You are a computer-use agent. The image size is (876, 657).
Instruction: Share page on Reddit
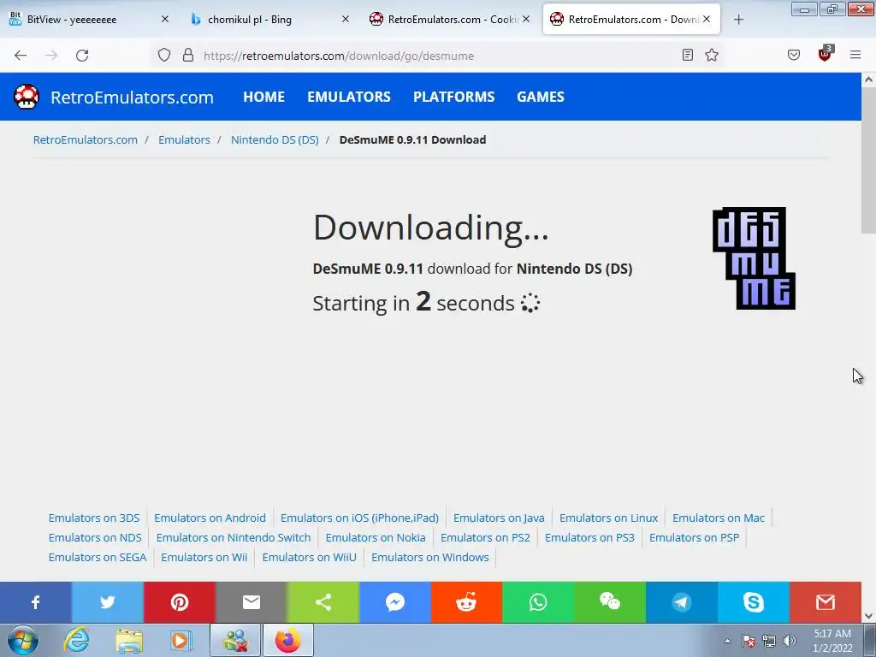coord(466,602)
